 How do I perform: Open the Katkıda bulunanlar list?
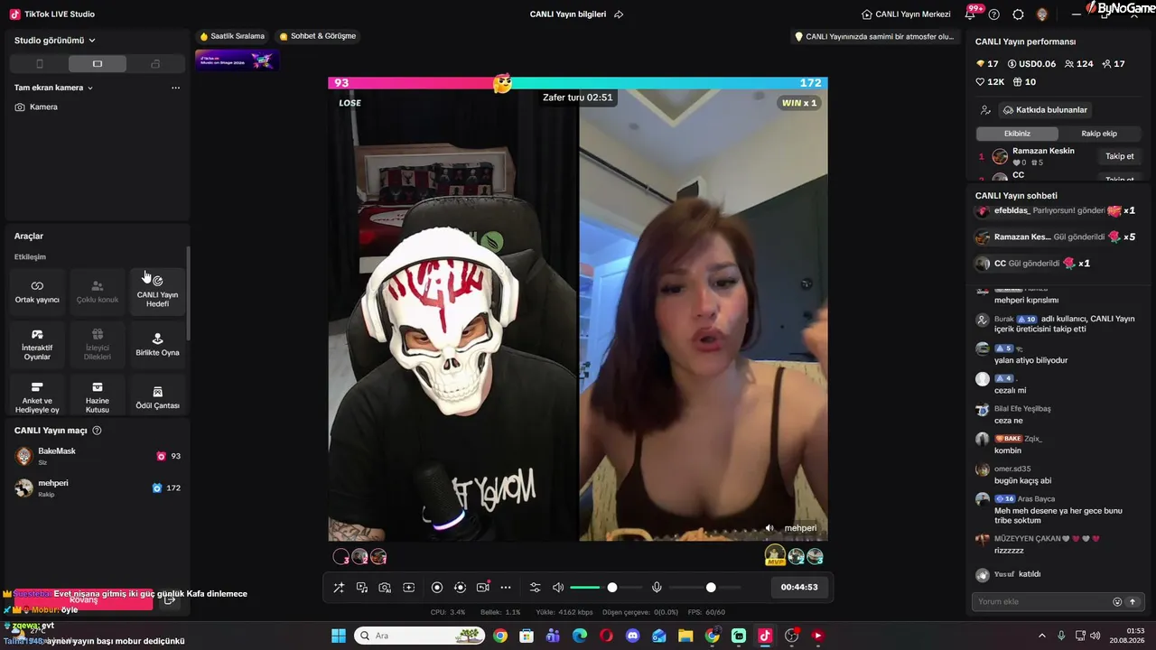1045,110
